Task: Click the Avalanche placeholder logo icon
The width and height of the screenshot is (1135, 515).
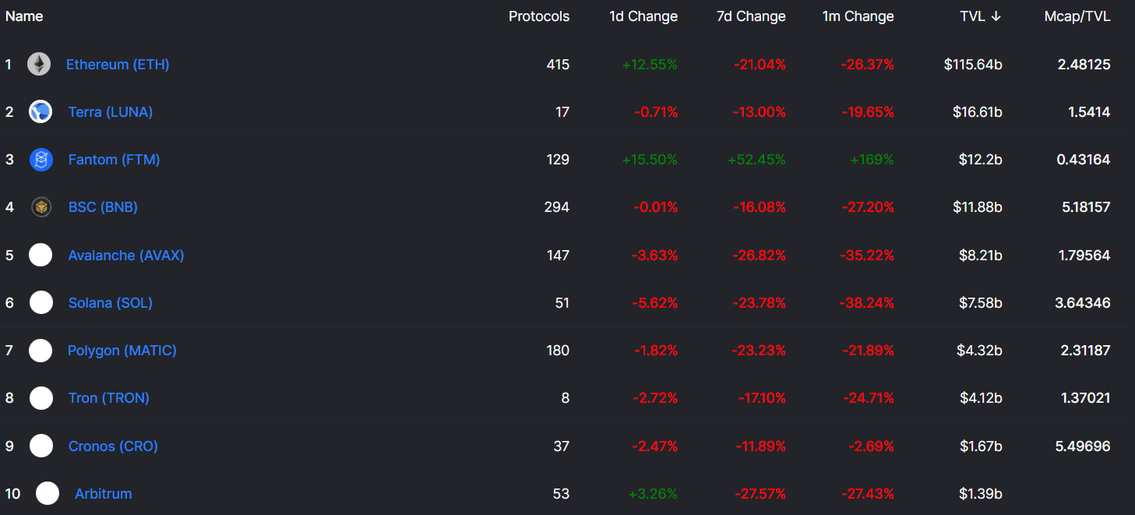Action: [41, 255]
